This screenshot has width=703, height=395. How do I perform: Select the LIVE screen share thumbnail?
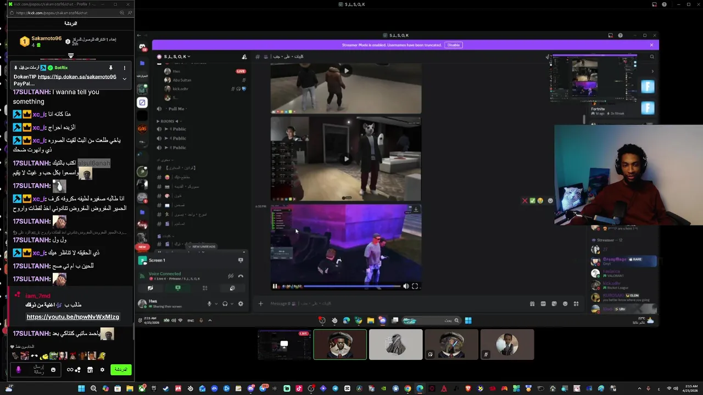pyautogui.click(x=284, y=345)
